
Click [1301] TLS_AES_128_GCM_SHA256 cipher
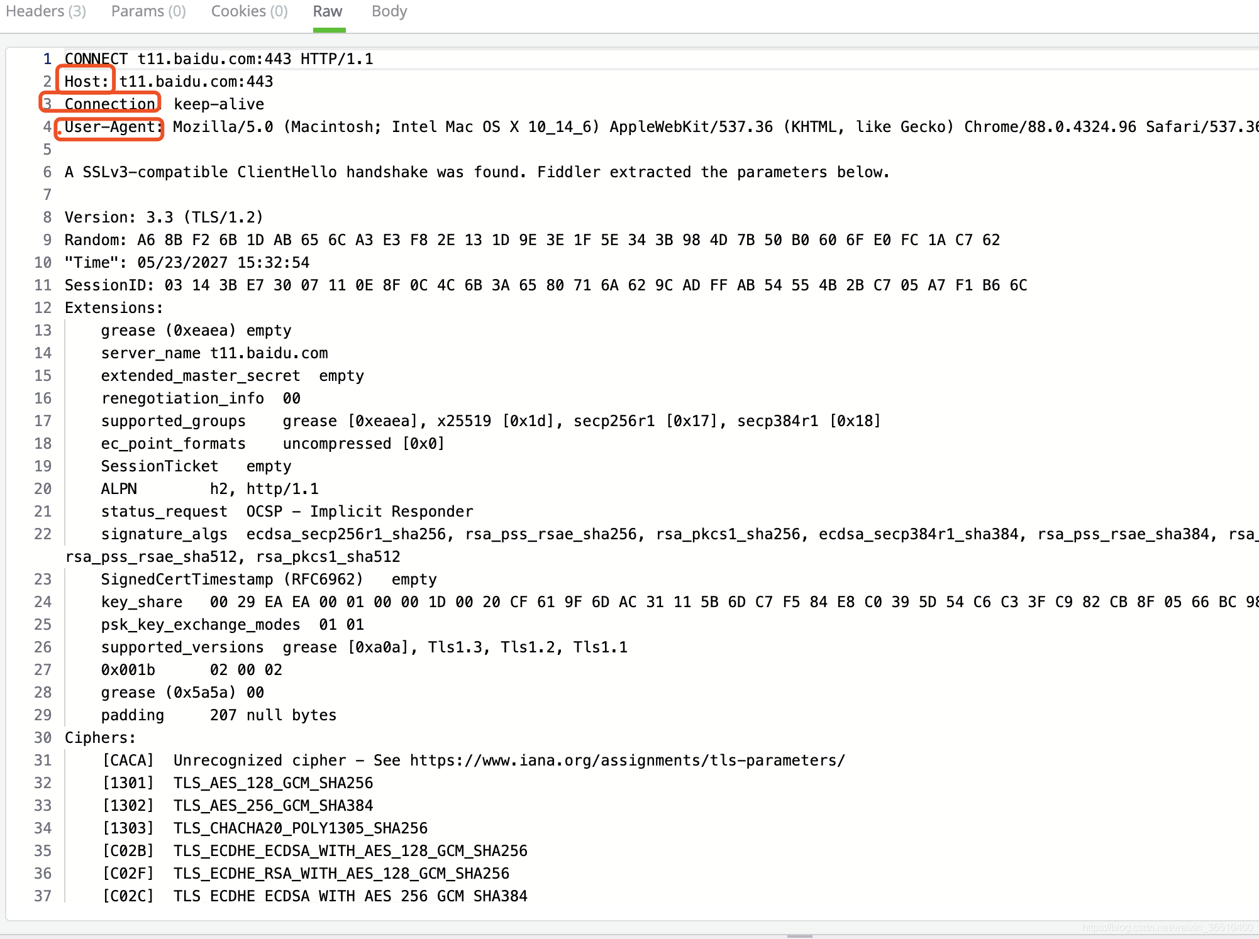[x=237, y=783]
